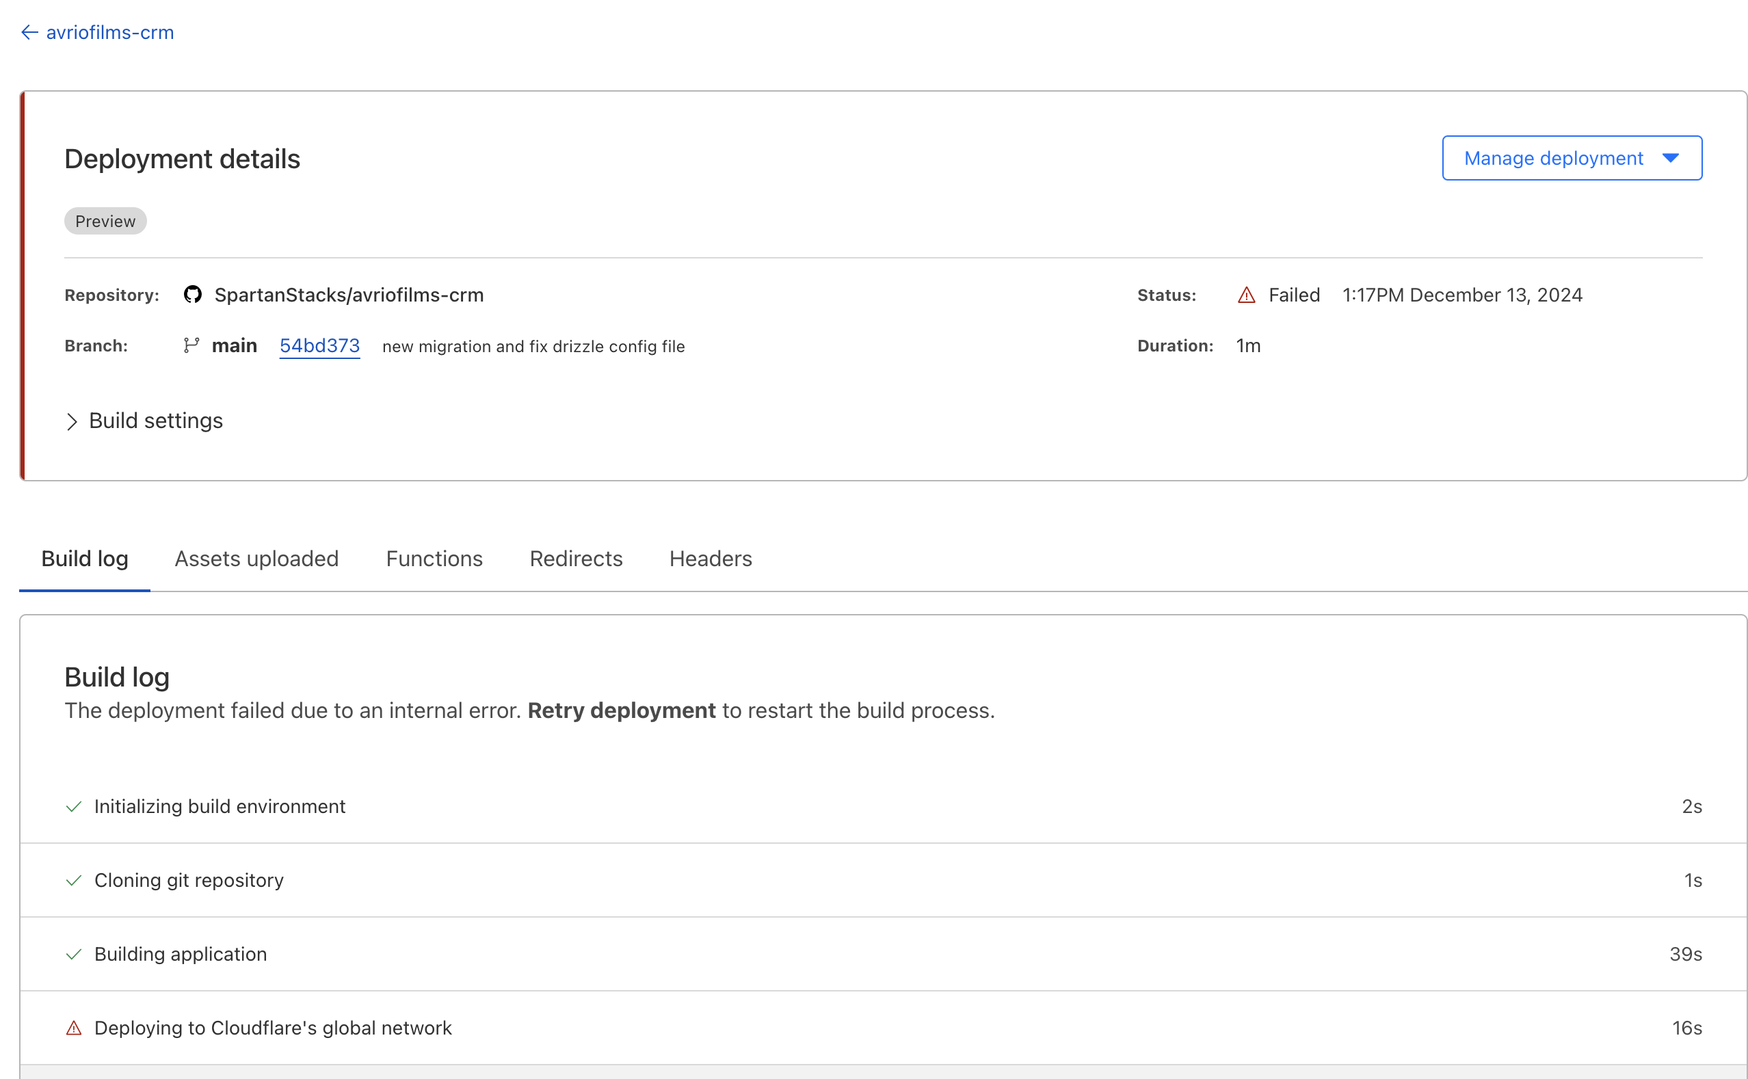This screenshot has height=1079, width=1748.
Task: Open the Functions tab
Action: pos(434,559)
